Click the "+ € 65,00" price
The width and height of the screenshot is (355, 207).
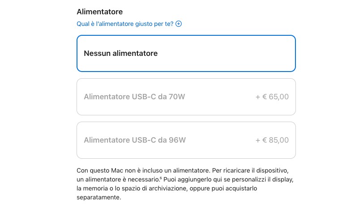pos(272,97)
